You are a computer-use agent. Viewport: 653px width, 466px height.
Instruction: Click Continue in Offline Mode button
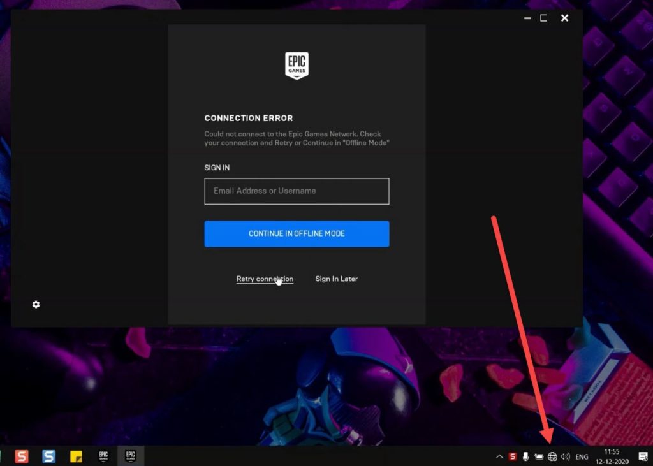297,233
